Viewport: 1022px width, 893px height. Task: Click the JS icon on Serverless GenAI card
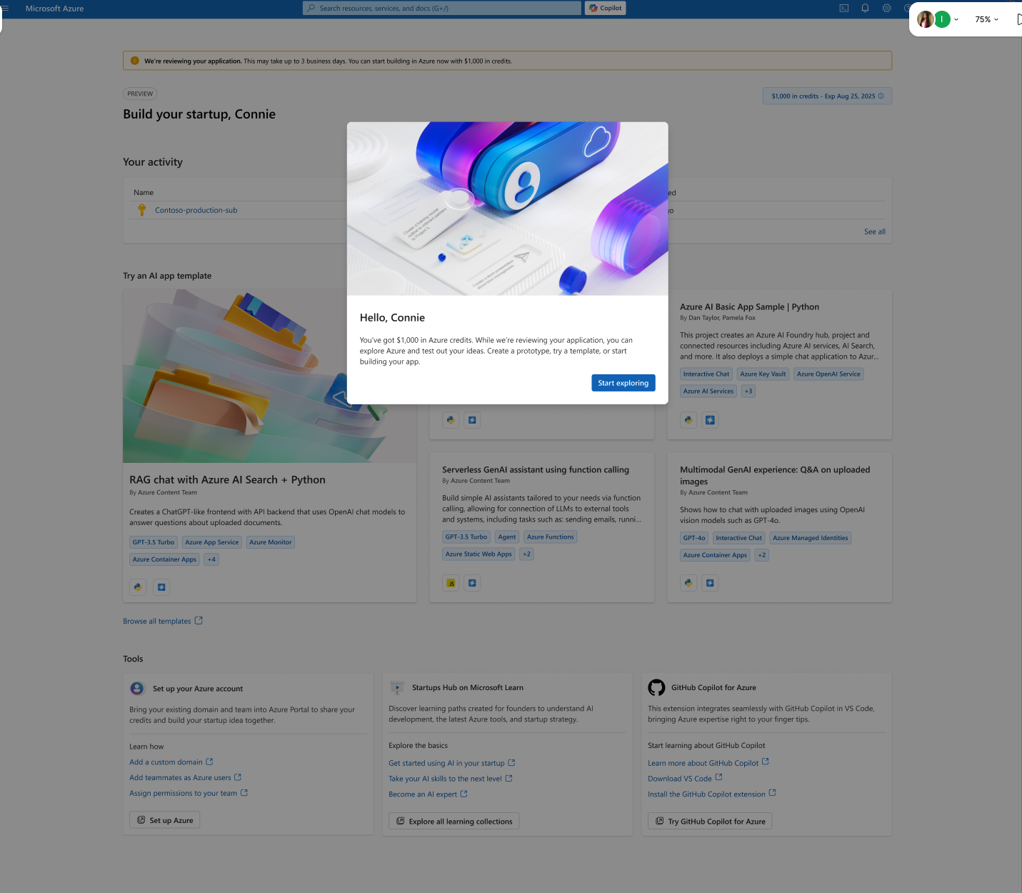tap(451, 583)
